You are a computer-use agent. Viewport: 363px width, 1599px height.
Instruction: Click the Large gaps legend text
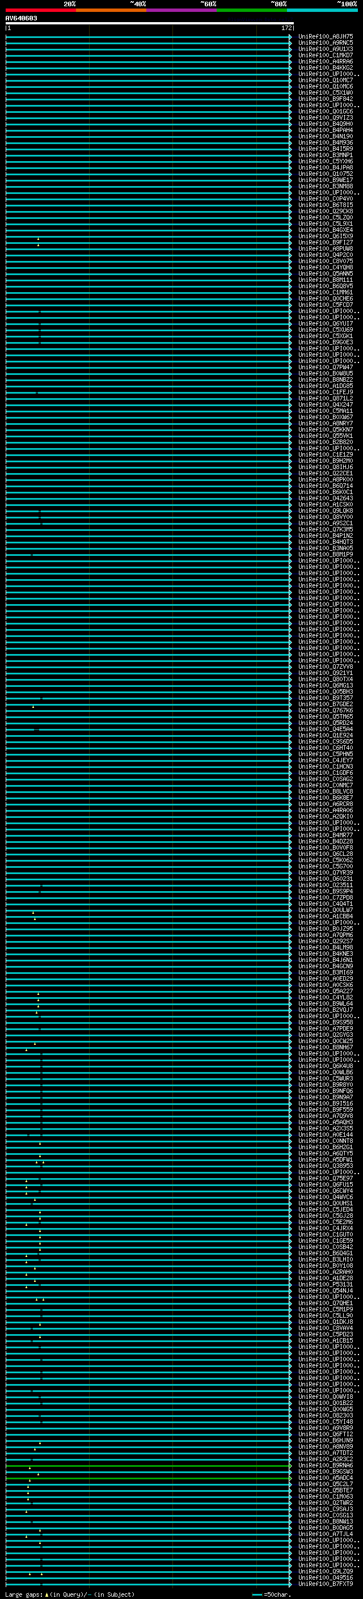pos(24,1594)
